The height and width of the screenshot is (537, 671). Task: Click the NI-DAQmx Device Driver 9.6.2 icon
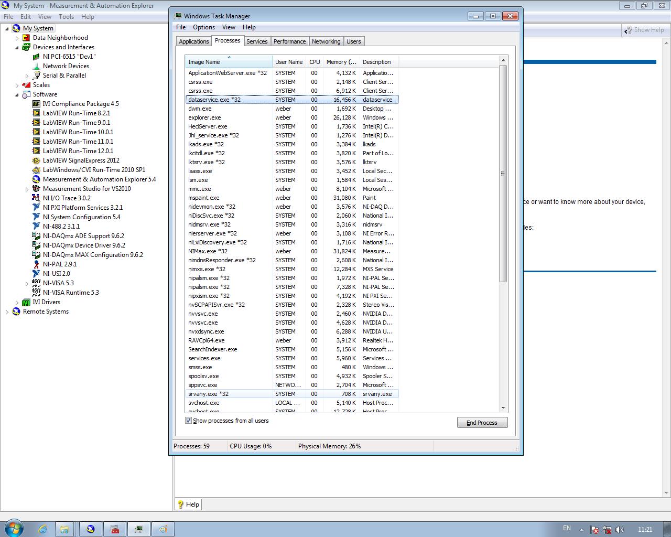(36, 245)
